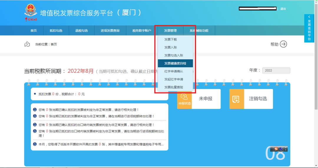Screen dimensions: 318x168
Task: Click the Sogou input method S icon
Action: tap(276, 149)
